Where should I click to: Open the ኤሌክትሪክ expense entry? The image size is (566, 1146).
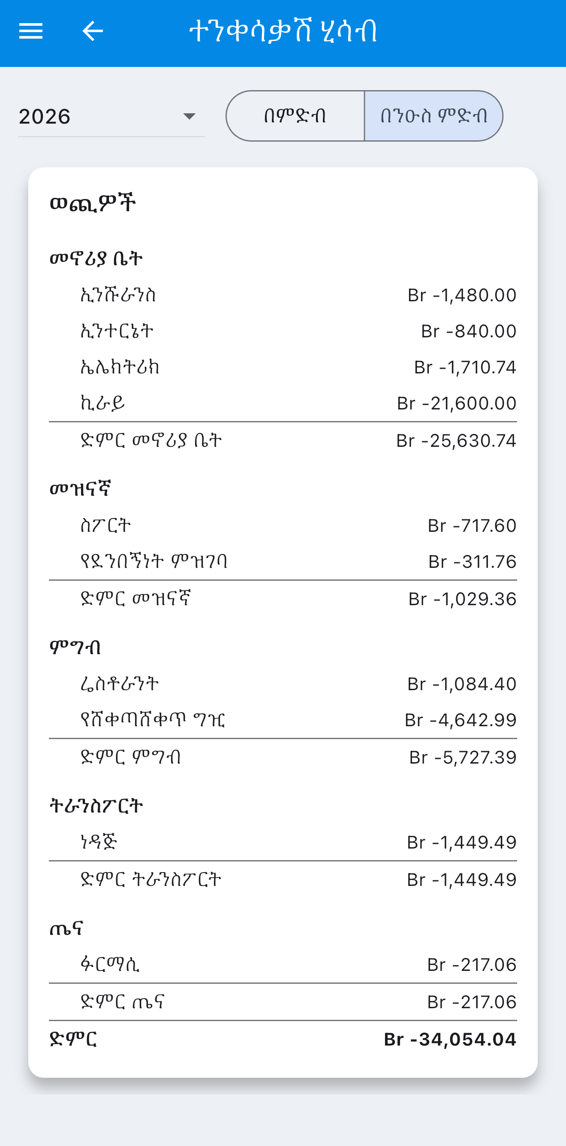(283, 367)
